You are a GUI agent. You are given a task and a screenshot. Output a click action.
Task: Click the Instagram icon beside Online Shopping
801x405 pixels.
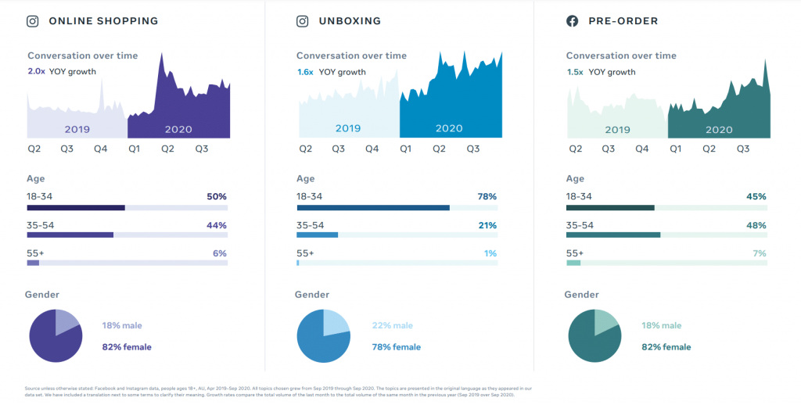(33, 21)
